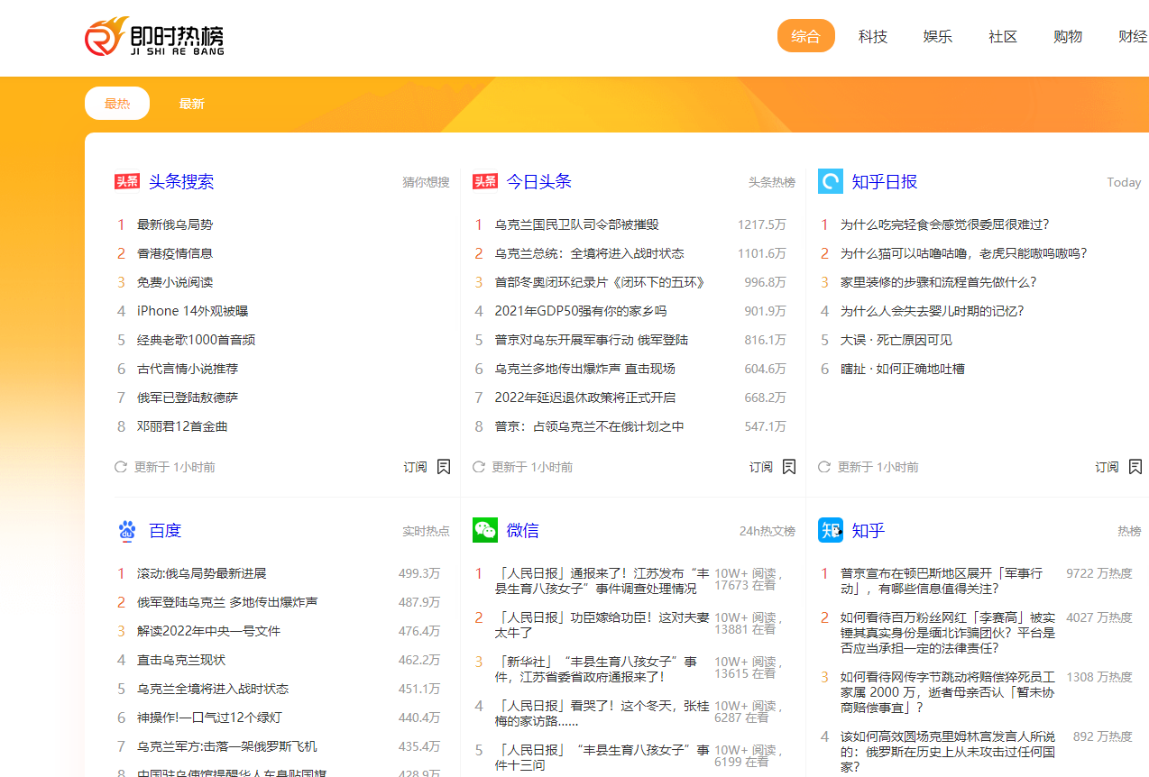Open the 科技 category tab
This screenshot has height=777, width=1149.
click(872, 37)
